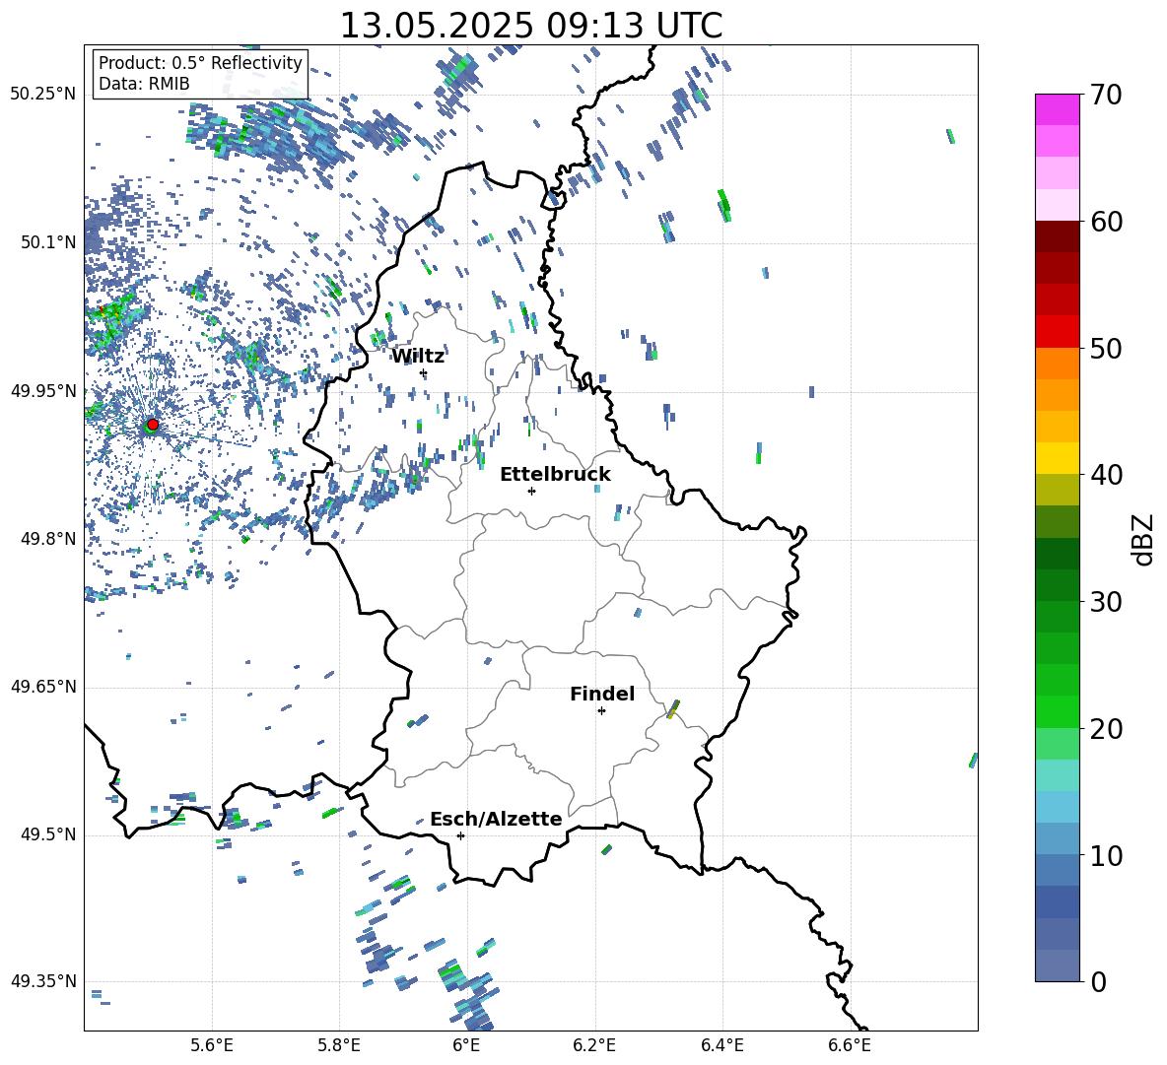
Task: Click the 49.35°N latitude label
Action: (x=43, y=981)
